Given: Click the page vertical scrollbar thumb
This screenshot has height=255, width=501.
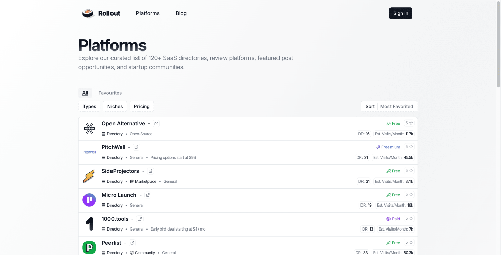Looking at the screenshot, I should click(x=498, y=44).
